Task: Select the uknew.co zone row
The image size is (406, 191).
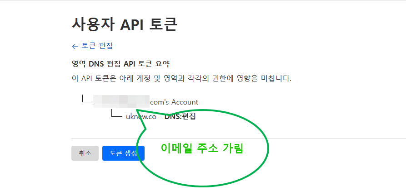Action: tap(160, 117)
